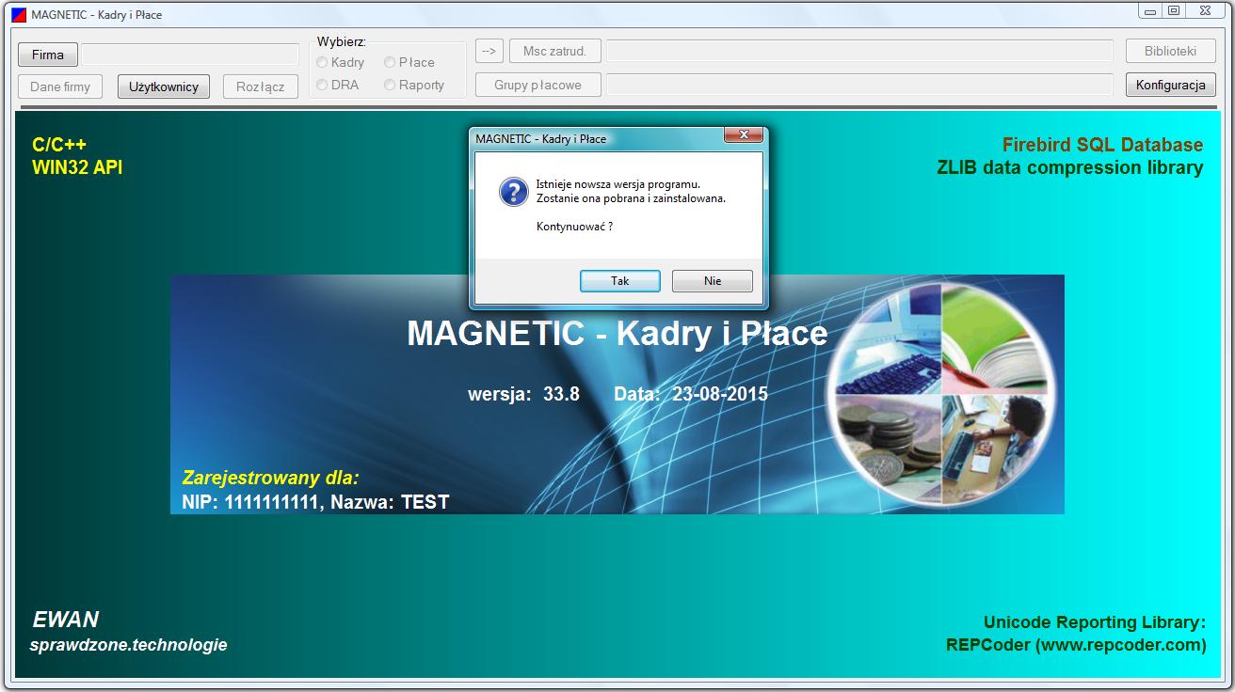The width and height of the screenshot is (1235, 692).
Task: Maximize the main MAGNETIC window
Action: (1174, 10)
